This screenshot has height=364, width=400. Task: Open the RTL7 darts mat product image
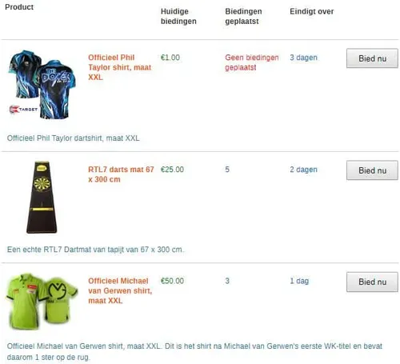42,198
